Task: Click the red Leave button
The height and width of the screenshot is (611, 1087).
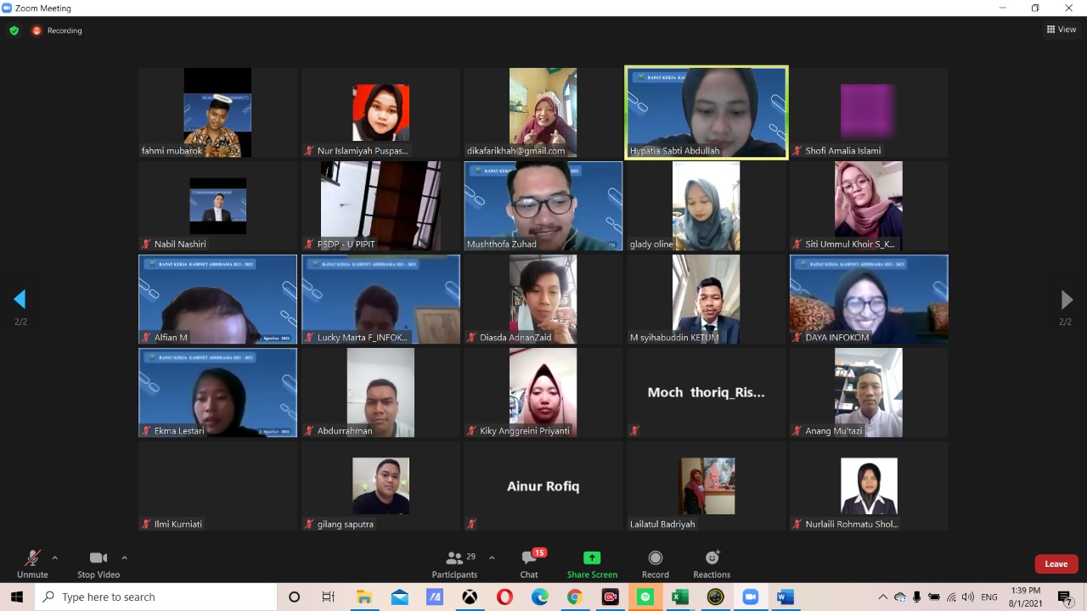Action: coord(1056,563)
